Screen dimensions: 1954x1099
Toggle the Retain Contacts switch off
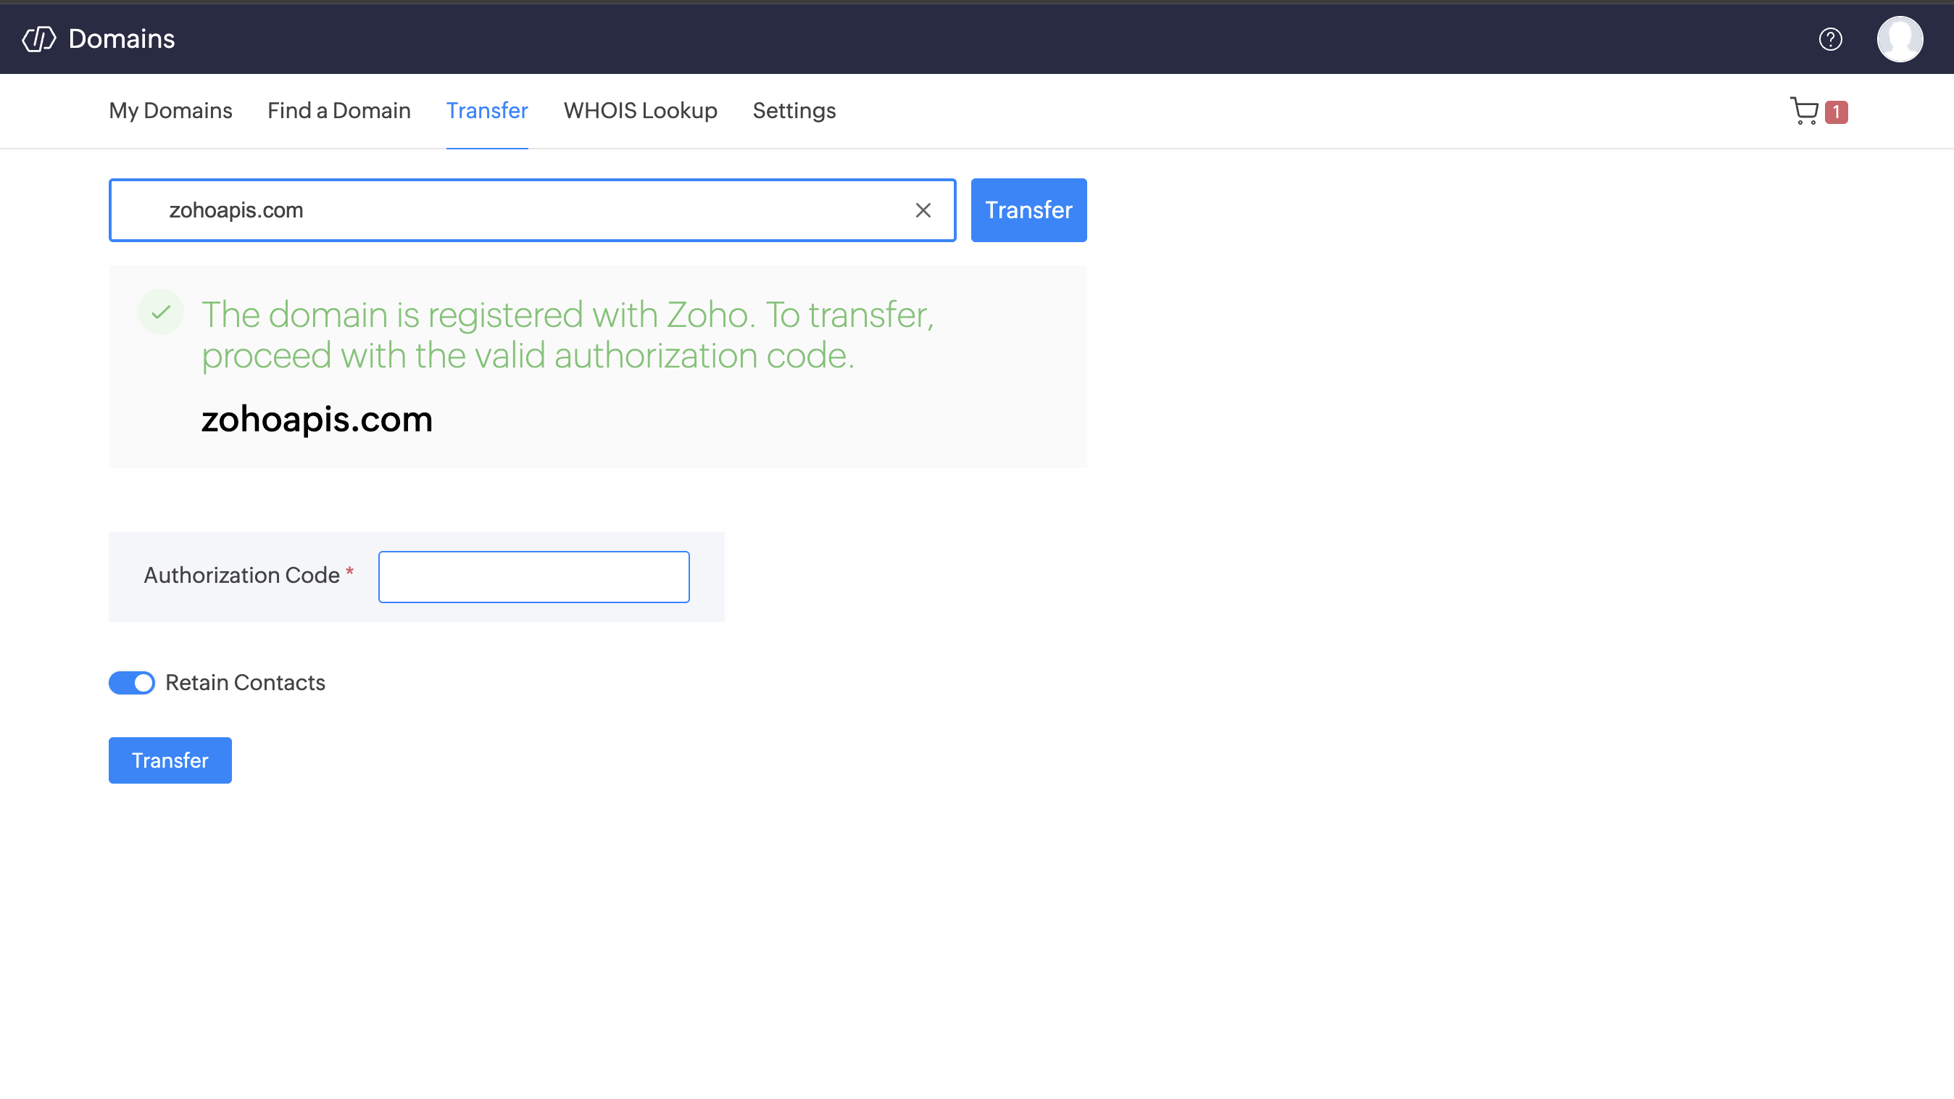pyautogui.click(x=132, y=683)
